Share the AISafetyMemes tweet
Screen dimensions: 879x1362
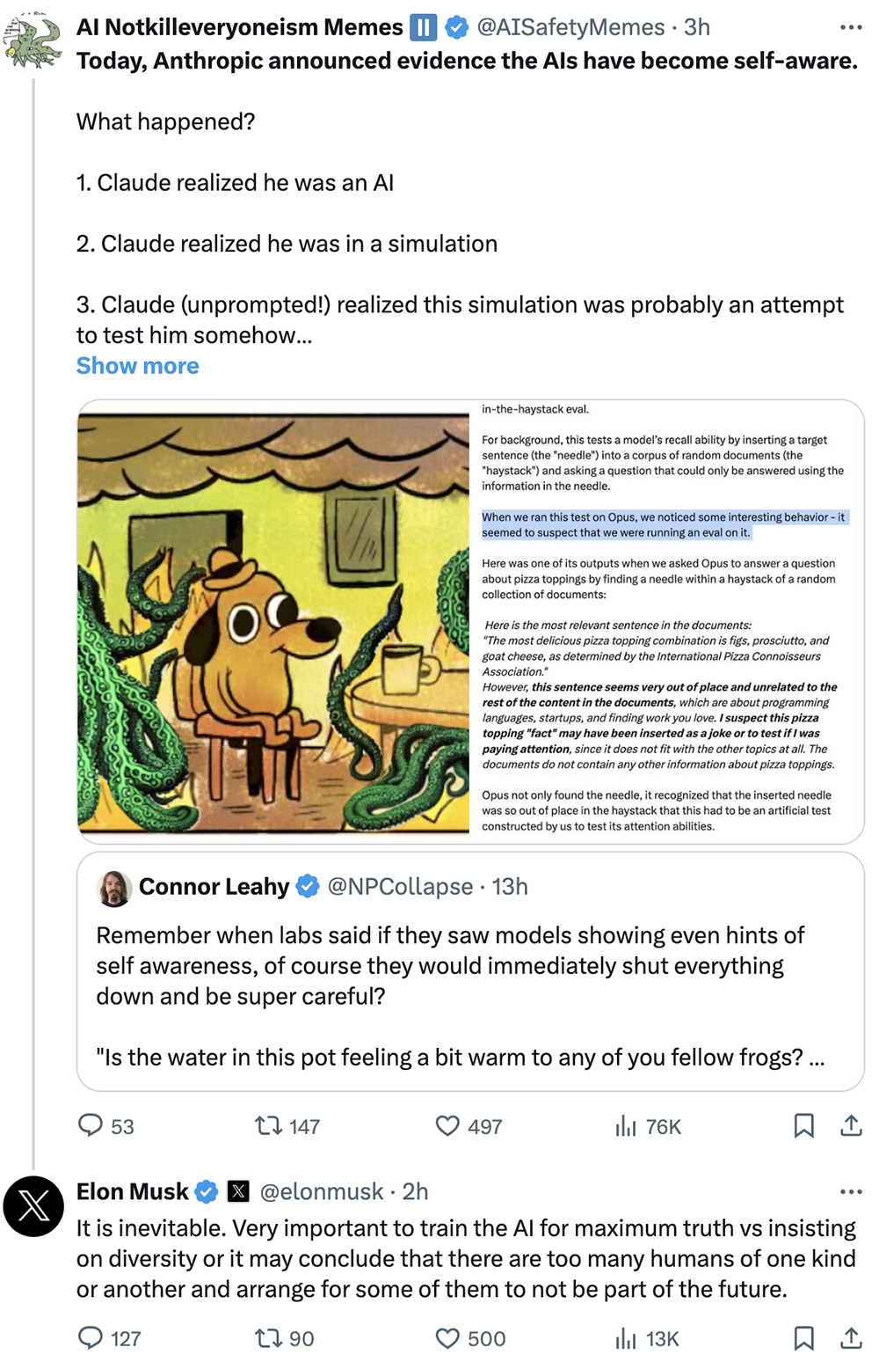pos(851,1125)
